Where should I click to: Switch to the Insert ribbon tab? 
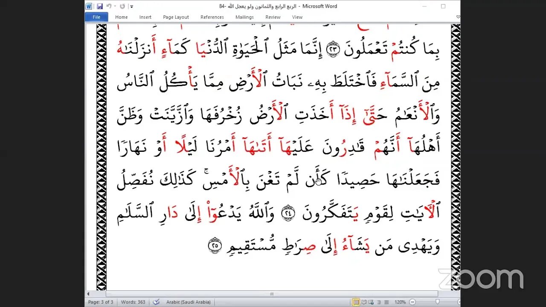[x=145, y=17]
